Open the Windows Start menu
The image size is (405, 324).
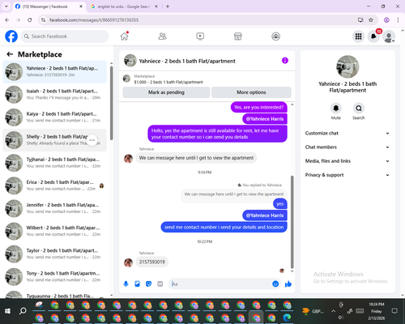point(7,311)
